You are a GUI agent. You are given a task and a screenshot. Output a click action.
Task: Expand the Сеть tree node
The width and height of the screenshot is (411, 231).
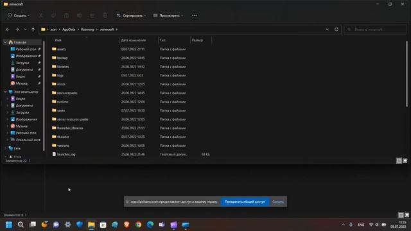coord(5,148)
